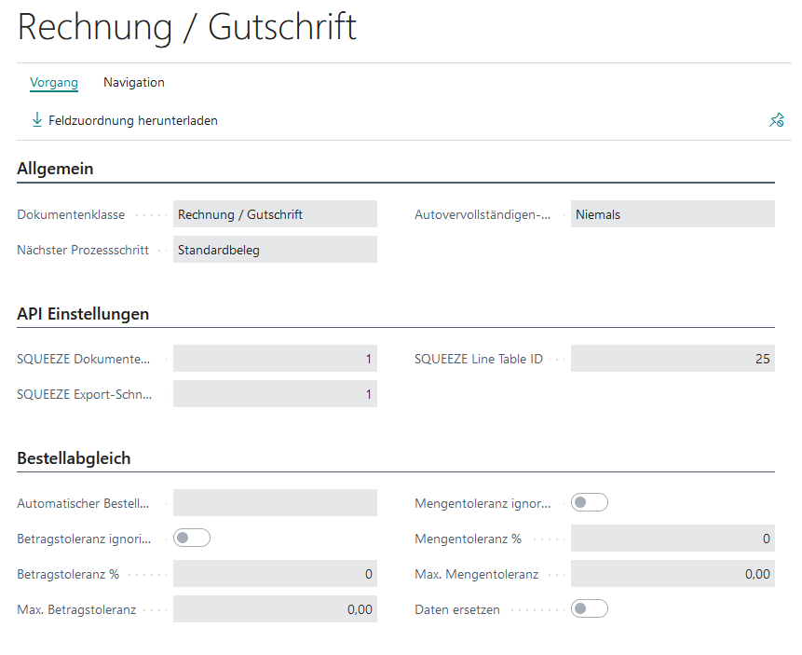Switch to the Navigation tab
Image resolution: width=802 pixels, height=655 pixels.
point(134,82)
